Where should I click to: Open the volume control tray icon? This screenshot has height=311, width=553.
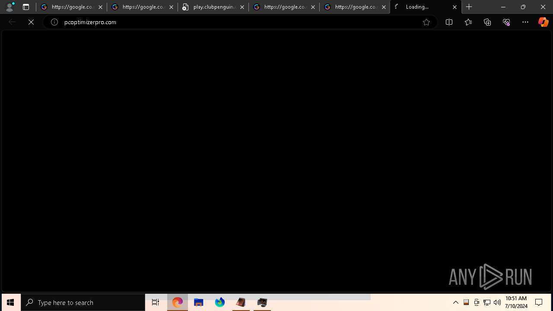(497, 302)
